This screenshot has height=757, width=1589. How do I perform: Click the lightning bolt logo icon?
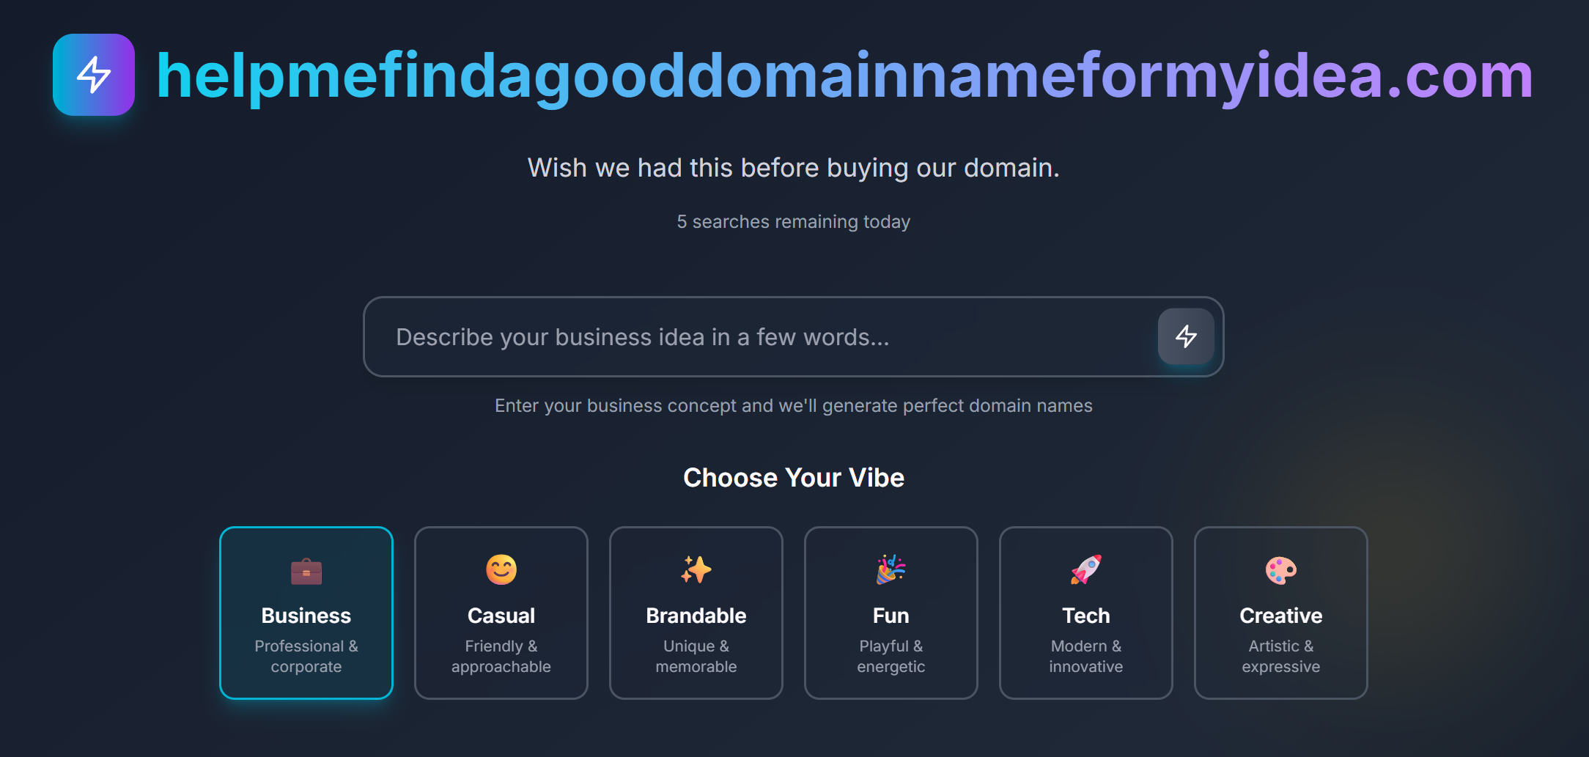click(x=94, y=75)
